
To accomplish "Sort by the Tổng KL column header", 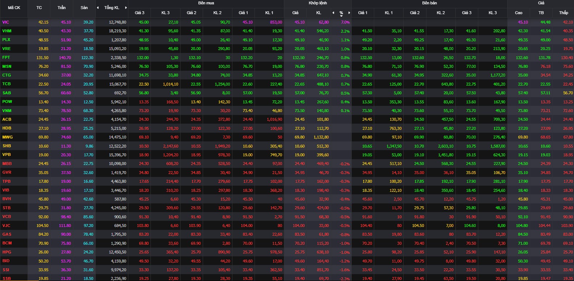I will (x=112, y=8).
